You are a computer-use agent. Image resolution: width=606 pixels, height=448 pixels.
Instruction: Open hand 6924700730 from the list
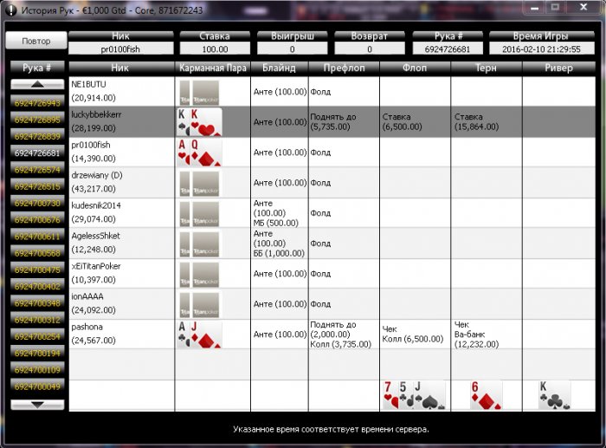(x=37, y=203)
